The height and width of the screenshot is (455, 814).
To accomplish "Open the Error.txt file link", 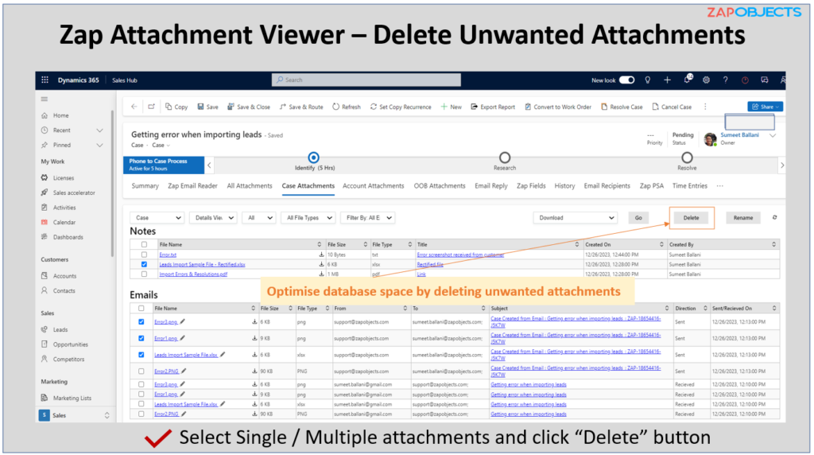I will tap(168, 255).
